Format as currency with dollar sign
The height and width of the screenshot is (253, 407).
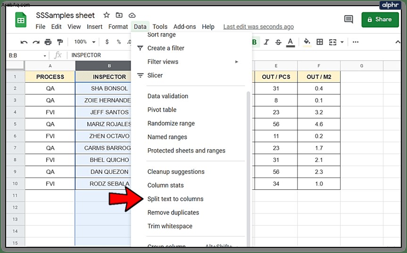[107, 42]
